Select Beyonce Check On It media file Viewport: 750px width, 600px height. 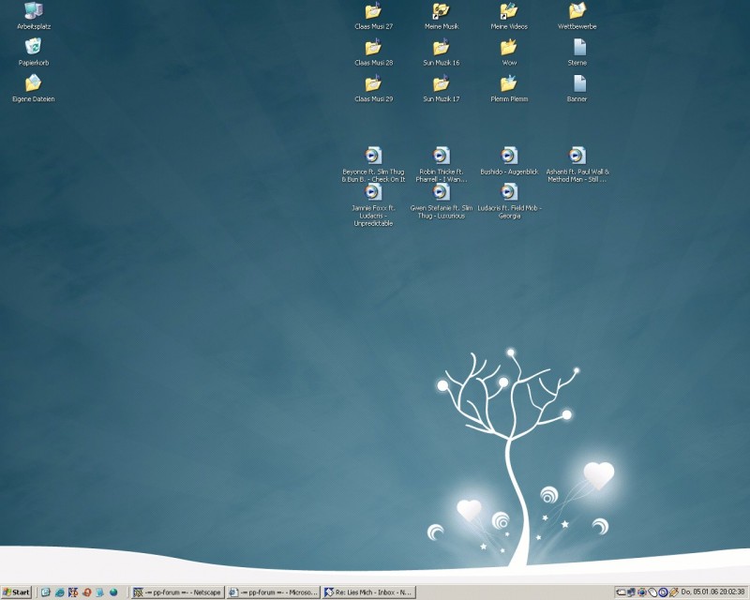pos(373,156)
